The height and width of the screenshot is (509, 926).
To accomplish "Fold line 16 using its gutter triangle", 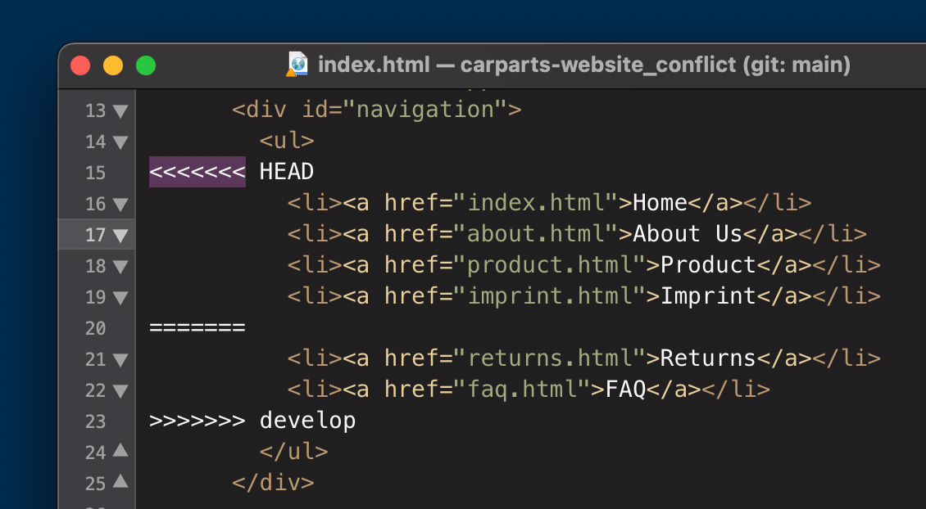I will click(x=120, y=205).
